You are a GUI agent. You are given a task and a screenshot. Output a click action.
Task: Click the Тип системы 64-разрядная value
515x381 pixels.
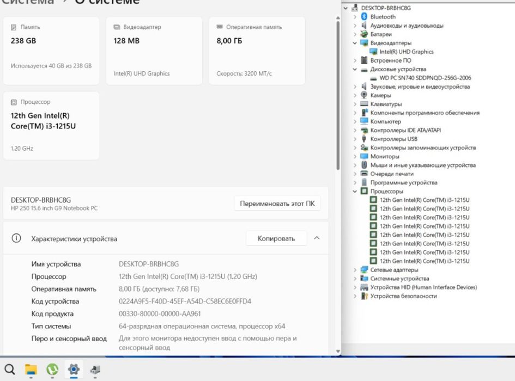[x=202, y=326]
